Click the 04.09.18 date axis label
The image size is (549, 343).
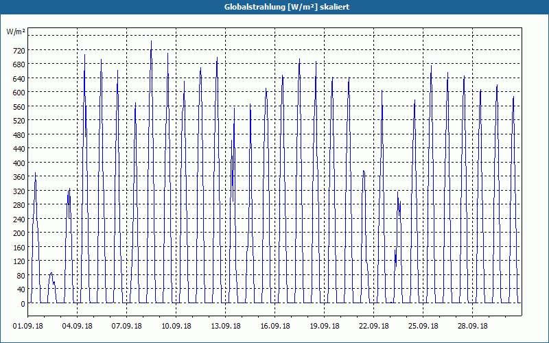77,326
